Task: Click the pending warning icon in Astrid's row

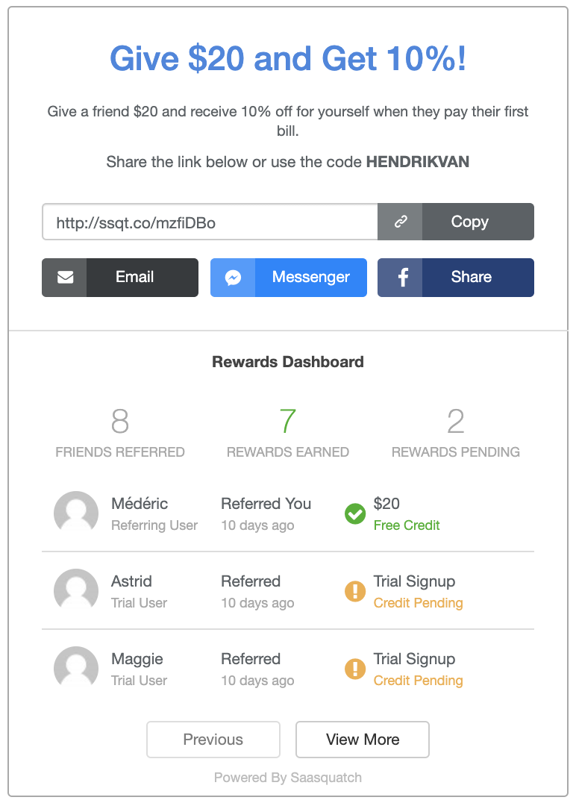Action: coord(355,591)
